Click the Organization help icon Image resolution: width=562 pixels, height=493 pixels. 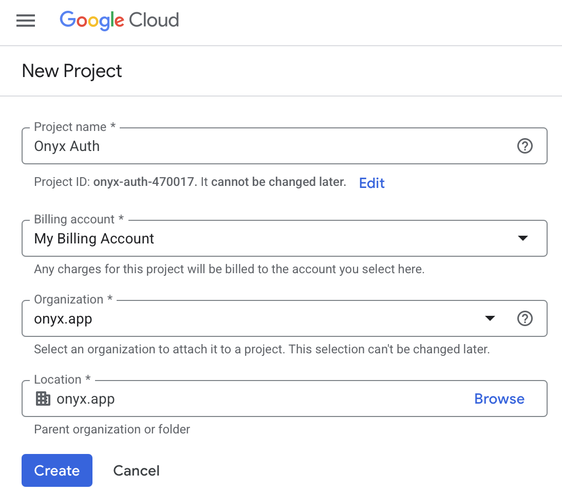point(524,318)
